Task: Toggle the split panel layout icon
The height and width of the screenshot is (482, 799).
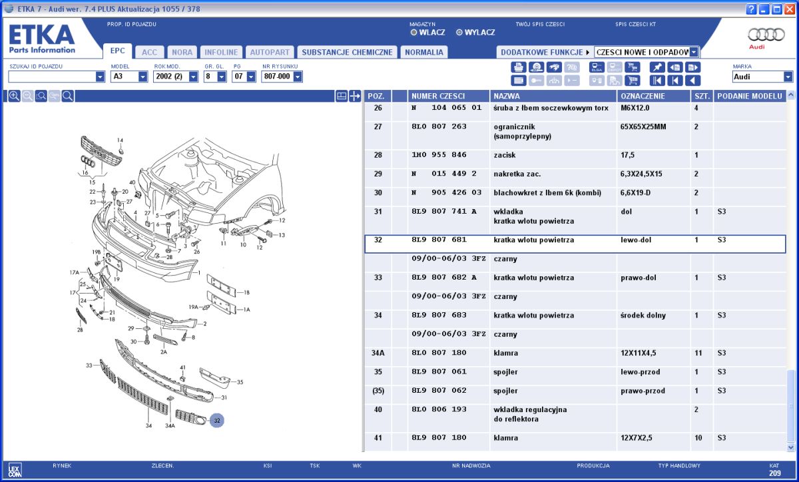Action: point(341,96)
